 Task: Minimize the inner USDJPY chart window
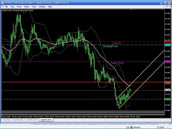pos(163,7)
